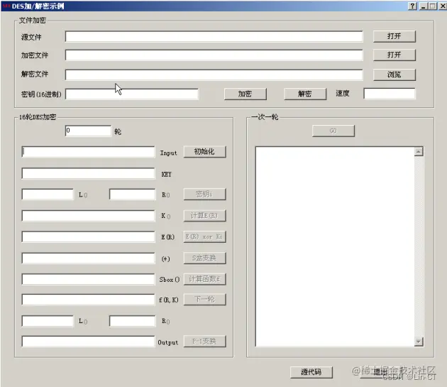
Task: Close the DES加/解密示例 window
Action: click(442, 6)
